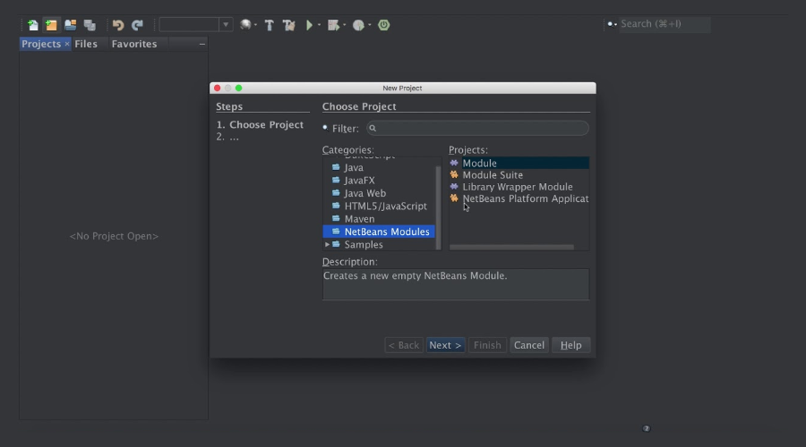Open the Debug Project dropdown arrow

pyautogui.click(x=344, y=25)
